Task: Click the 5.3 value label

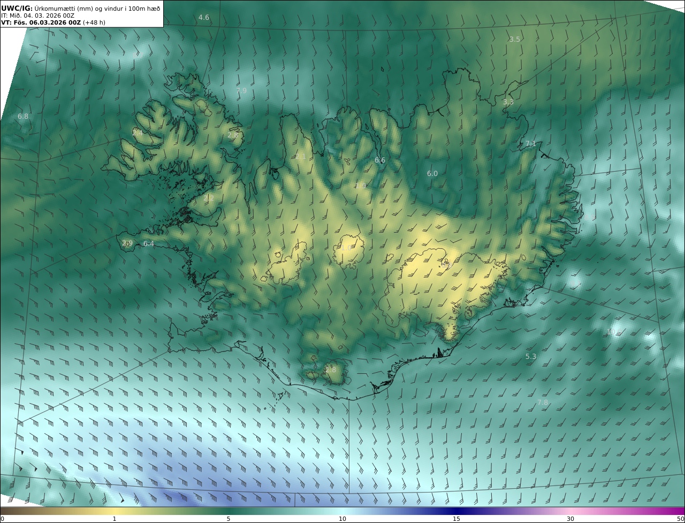Action: [531, 356]
